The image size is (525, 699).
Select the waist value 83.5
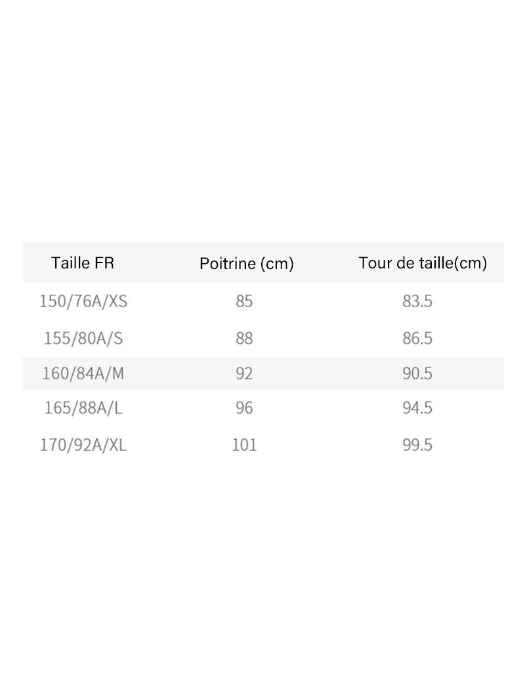417,301
